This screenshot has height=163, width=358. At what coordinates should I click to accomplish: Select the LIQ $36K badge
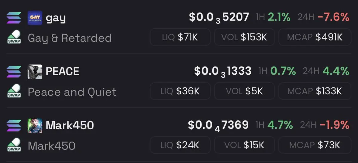tap(180, 91)
